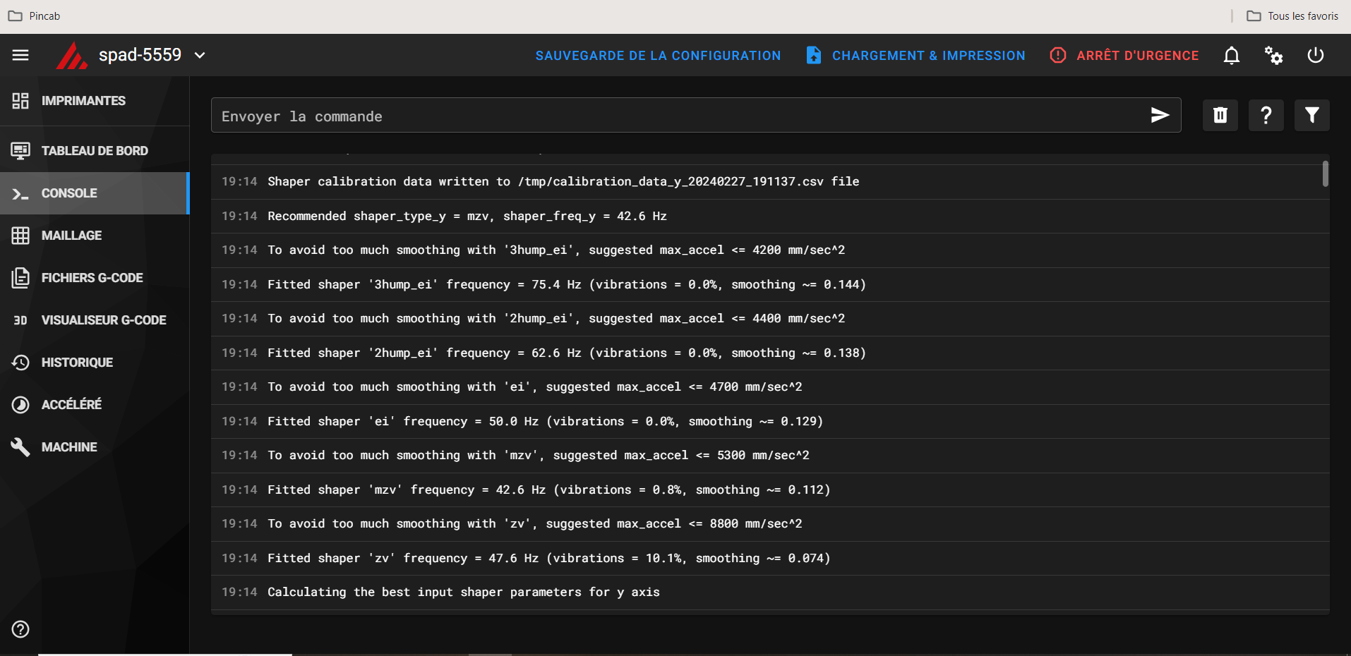This screenshot has width=1351, height=656.
Task: Click the Fluidd red logo
Action: click(x=72, y=55)
